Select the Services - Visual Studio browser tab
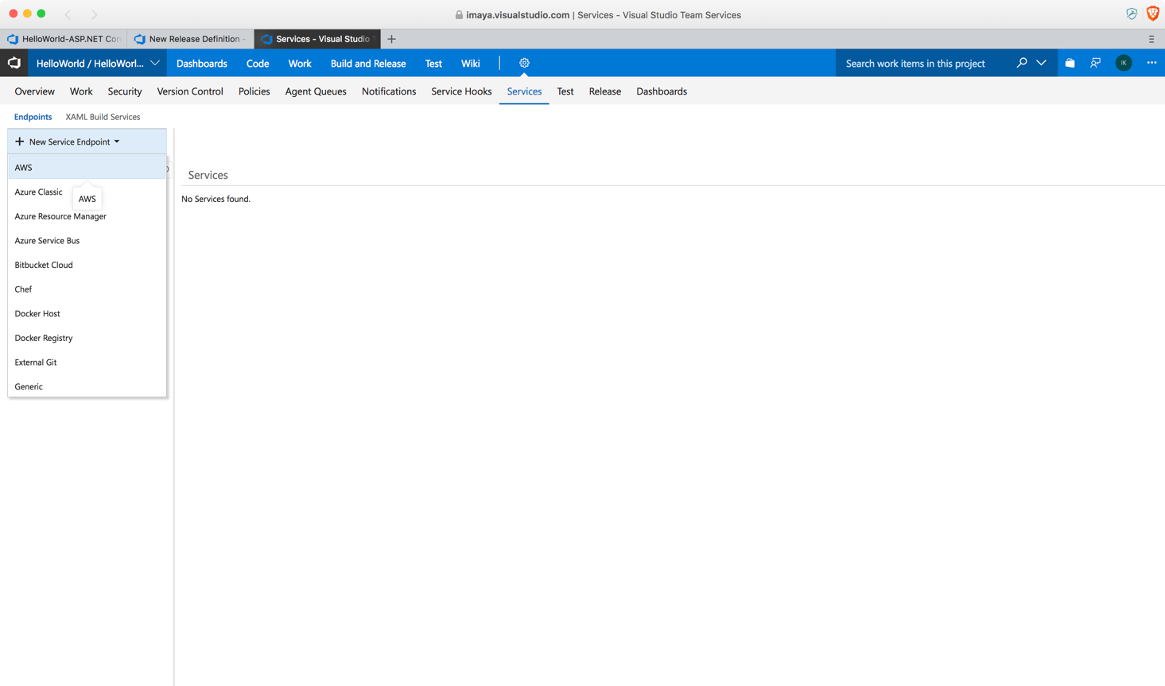 (x=317, y=39)
